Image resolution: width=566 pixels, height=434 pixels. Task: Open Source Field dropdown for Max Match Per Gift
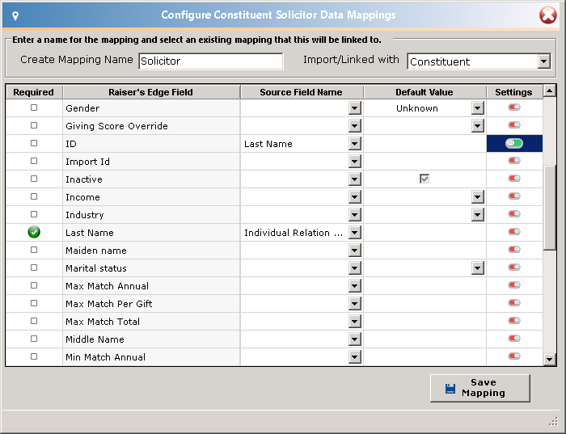[x=355, y=303]
